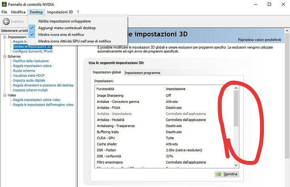Click 2.00x (native resolution) value
The width and height of the screenshot is (290, 187).
pyautogui.click(x=184, y=150)
